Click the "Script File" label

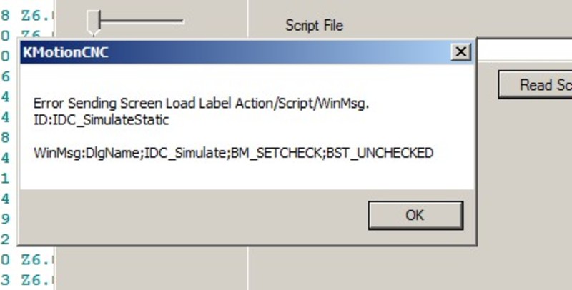(314, 26)
